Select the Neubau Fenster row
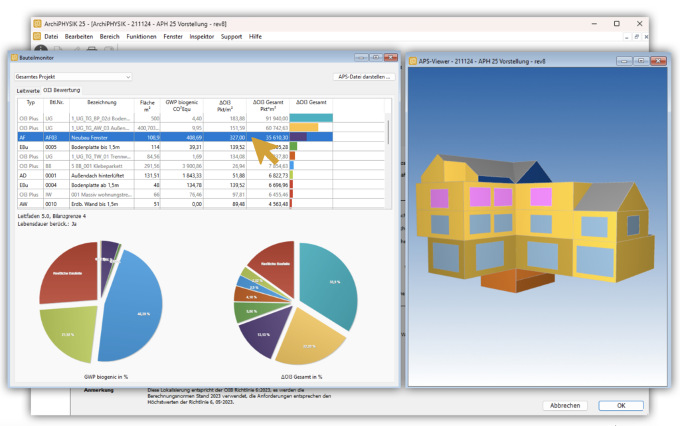680x426 pixels. point(201,138)
